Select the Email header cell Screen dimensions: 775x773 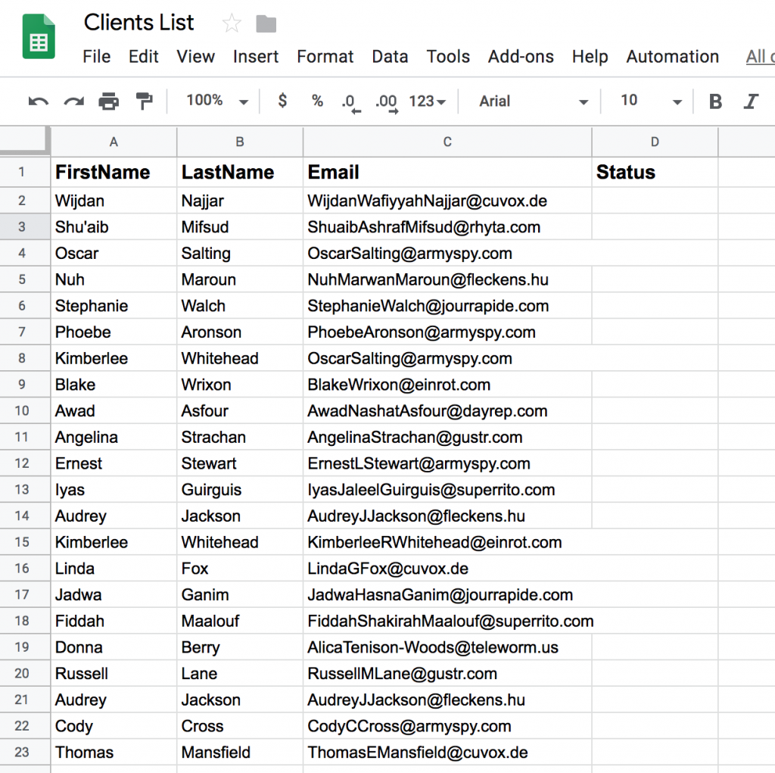click(447, 172)
